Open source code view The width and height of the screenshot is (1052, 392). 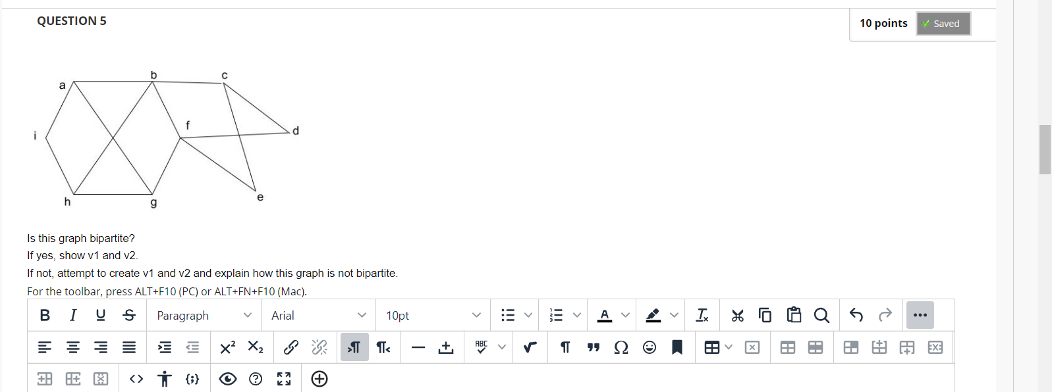click(136, 379)
